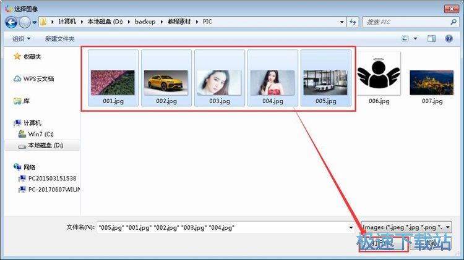The height and width of the screenshot is (260, 464).
Task: Click the 库 library icon
Action: [x=17, y=101]
